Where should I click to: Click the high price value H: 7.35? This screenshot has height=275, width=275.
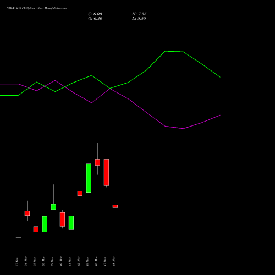(x=139, y=14)
